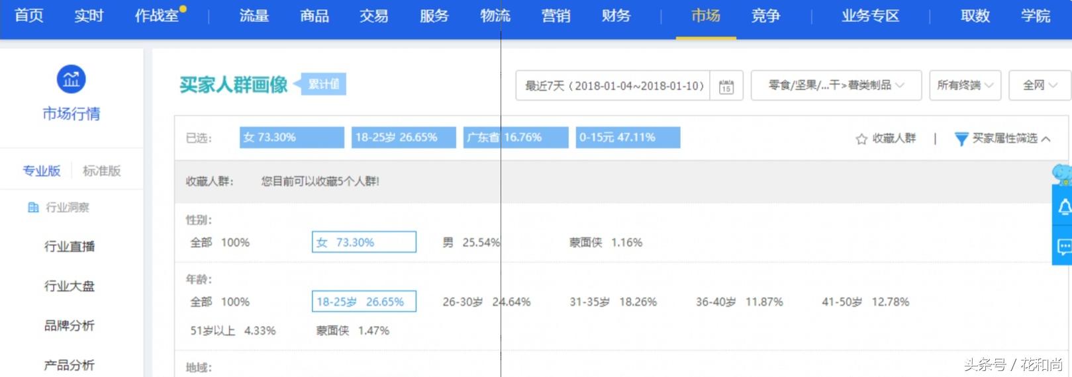The width and height of the screenshot is (1072, 377).
Task: Click the 最近7天 date range field
Action: [613, 86]
